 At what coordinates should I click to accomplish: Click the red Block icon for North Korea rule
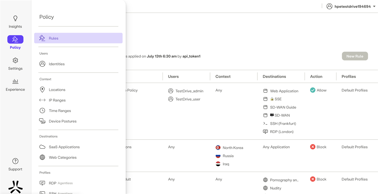pos(313,147)
